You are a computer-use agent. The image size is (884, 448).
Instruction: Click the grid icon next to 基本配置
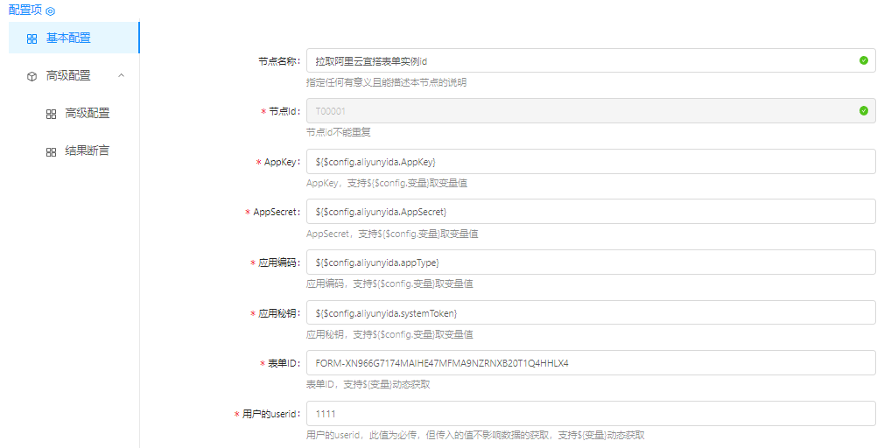coord(32,38)
